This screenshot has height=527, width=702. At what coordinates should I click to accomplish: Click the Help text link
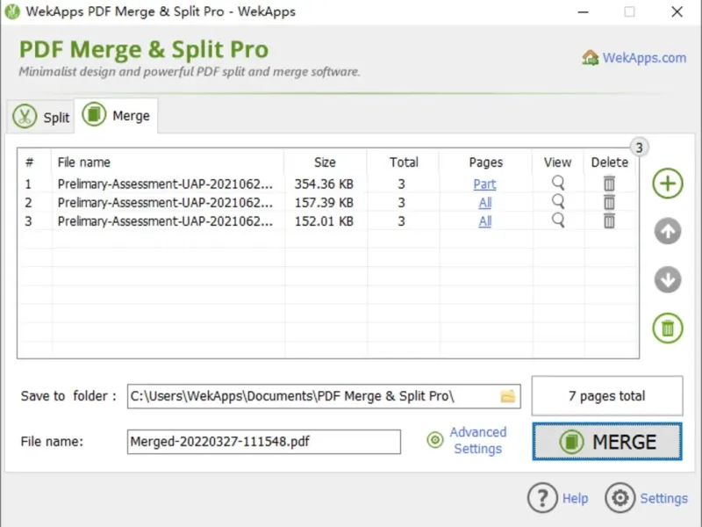point(575,498)
